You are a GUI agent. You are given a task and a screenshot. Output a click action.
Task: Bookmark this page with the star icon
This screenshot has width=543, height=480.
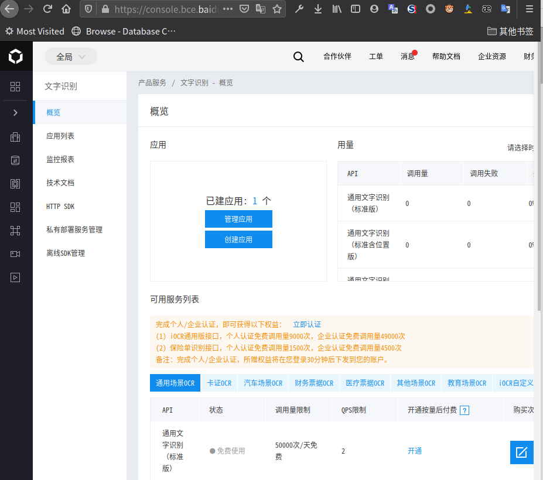[x=276, y=9]
